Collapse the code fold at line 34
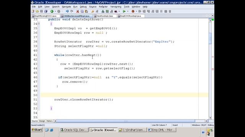This screenshot has height=137, width=245. tap(39, 24)
